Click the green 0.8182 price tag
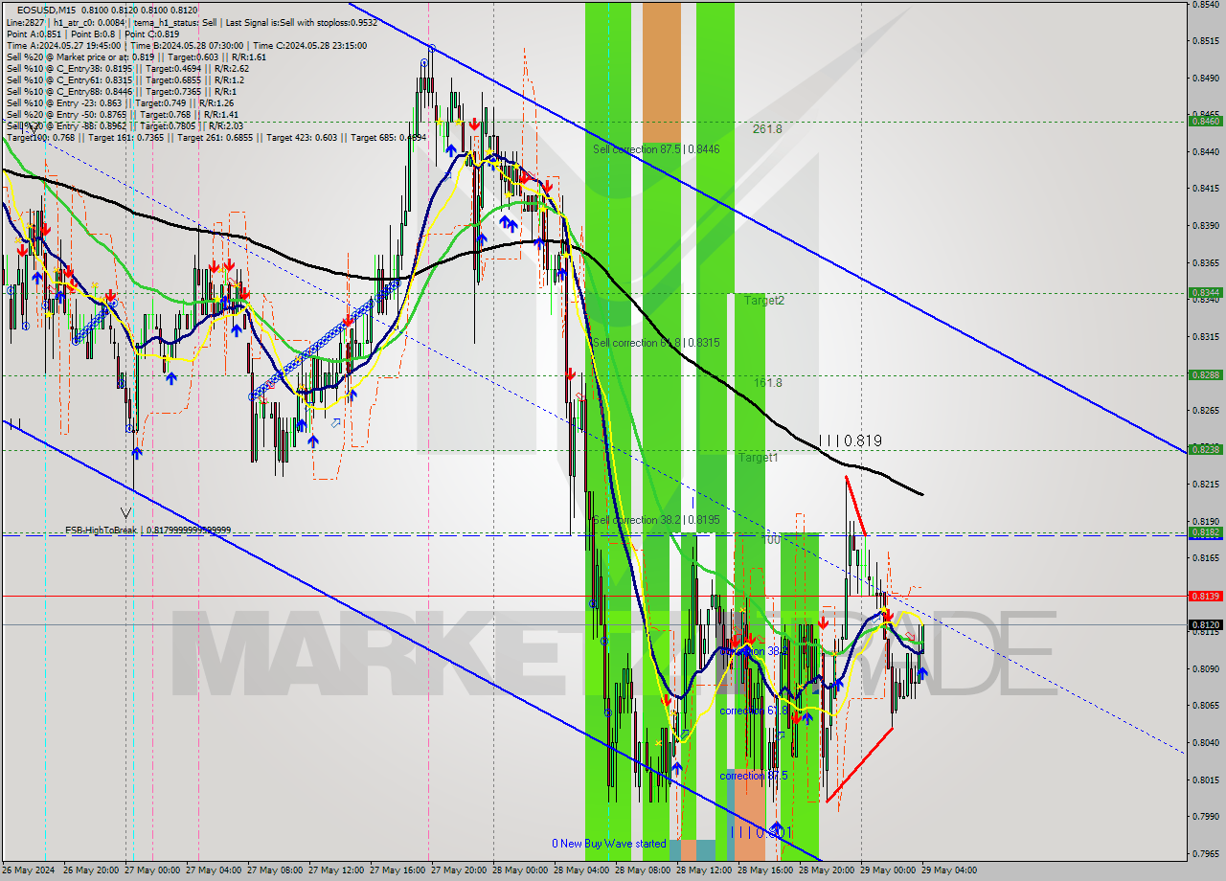The image size is (1226, 881). [x=1205, y=532]
